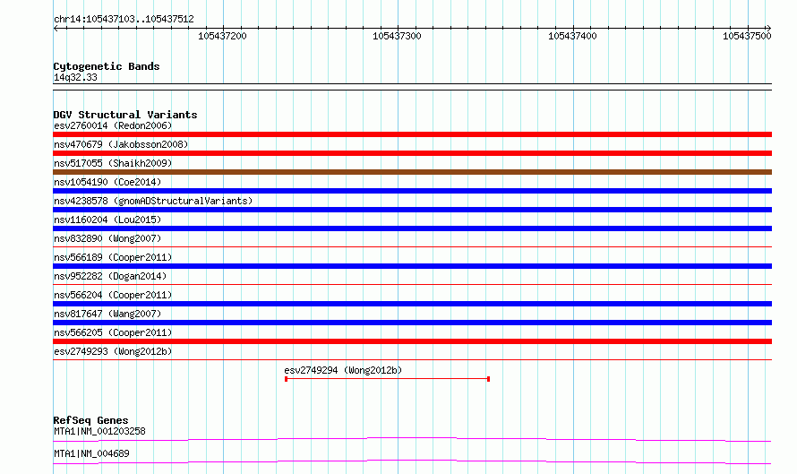Open the RefSeq Genes track title
797x474 pixels.
click(x=90, y=420)
